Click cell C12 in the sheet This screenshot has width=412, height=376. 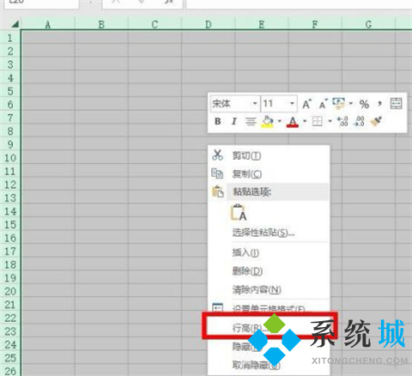(x=154, y=185)
